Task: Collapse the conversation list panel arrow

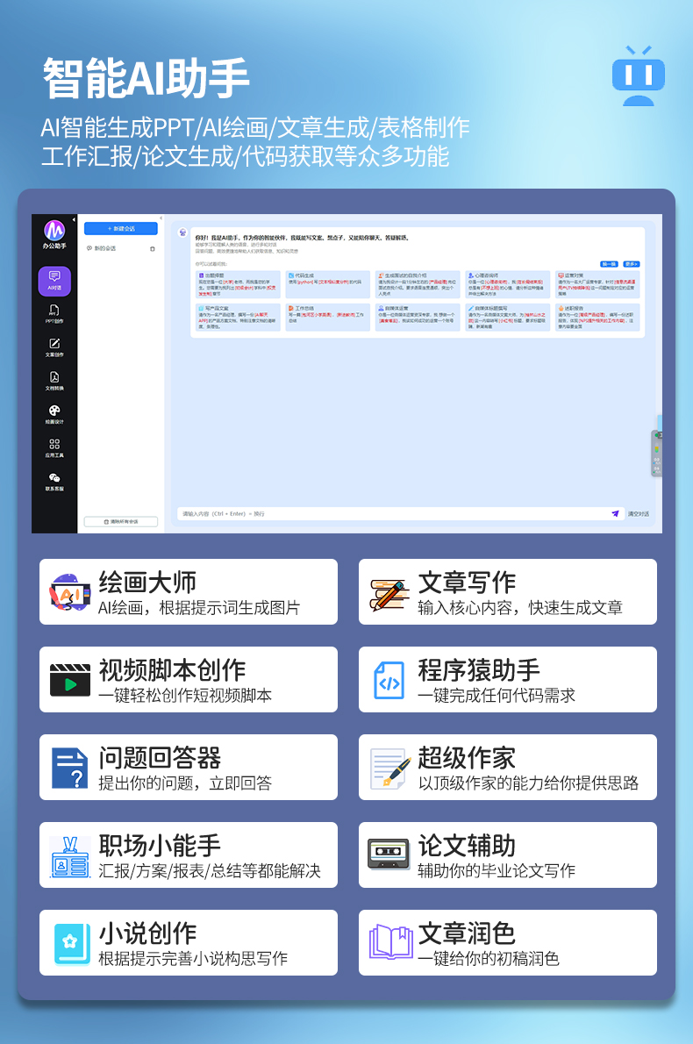Action: (x=161, y=218)
